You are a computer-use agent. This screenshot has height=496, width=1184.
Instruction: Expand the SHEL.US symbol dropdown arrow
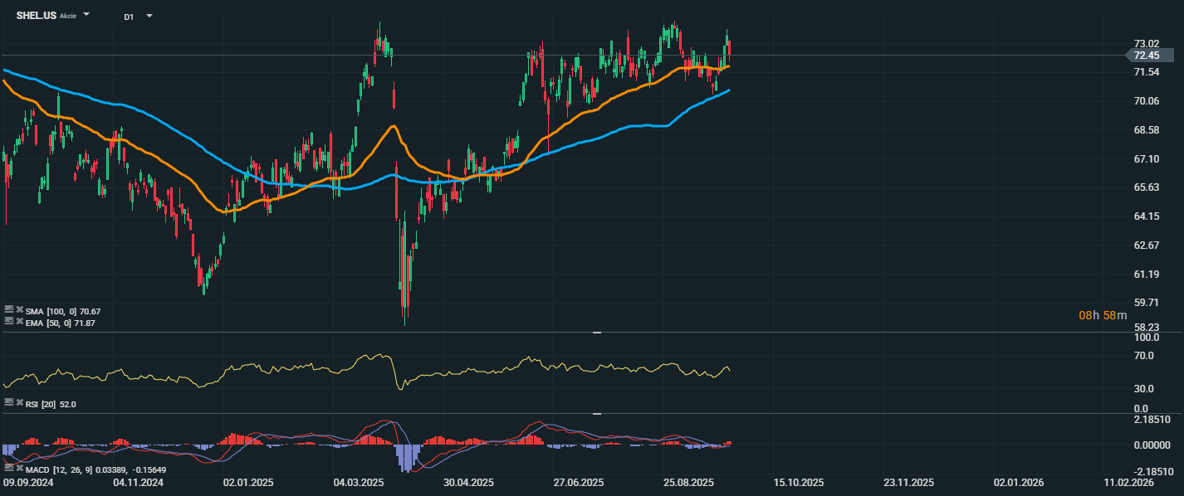tap(87, 16)
